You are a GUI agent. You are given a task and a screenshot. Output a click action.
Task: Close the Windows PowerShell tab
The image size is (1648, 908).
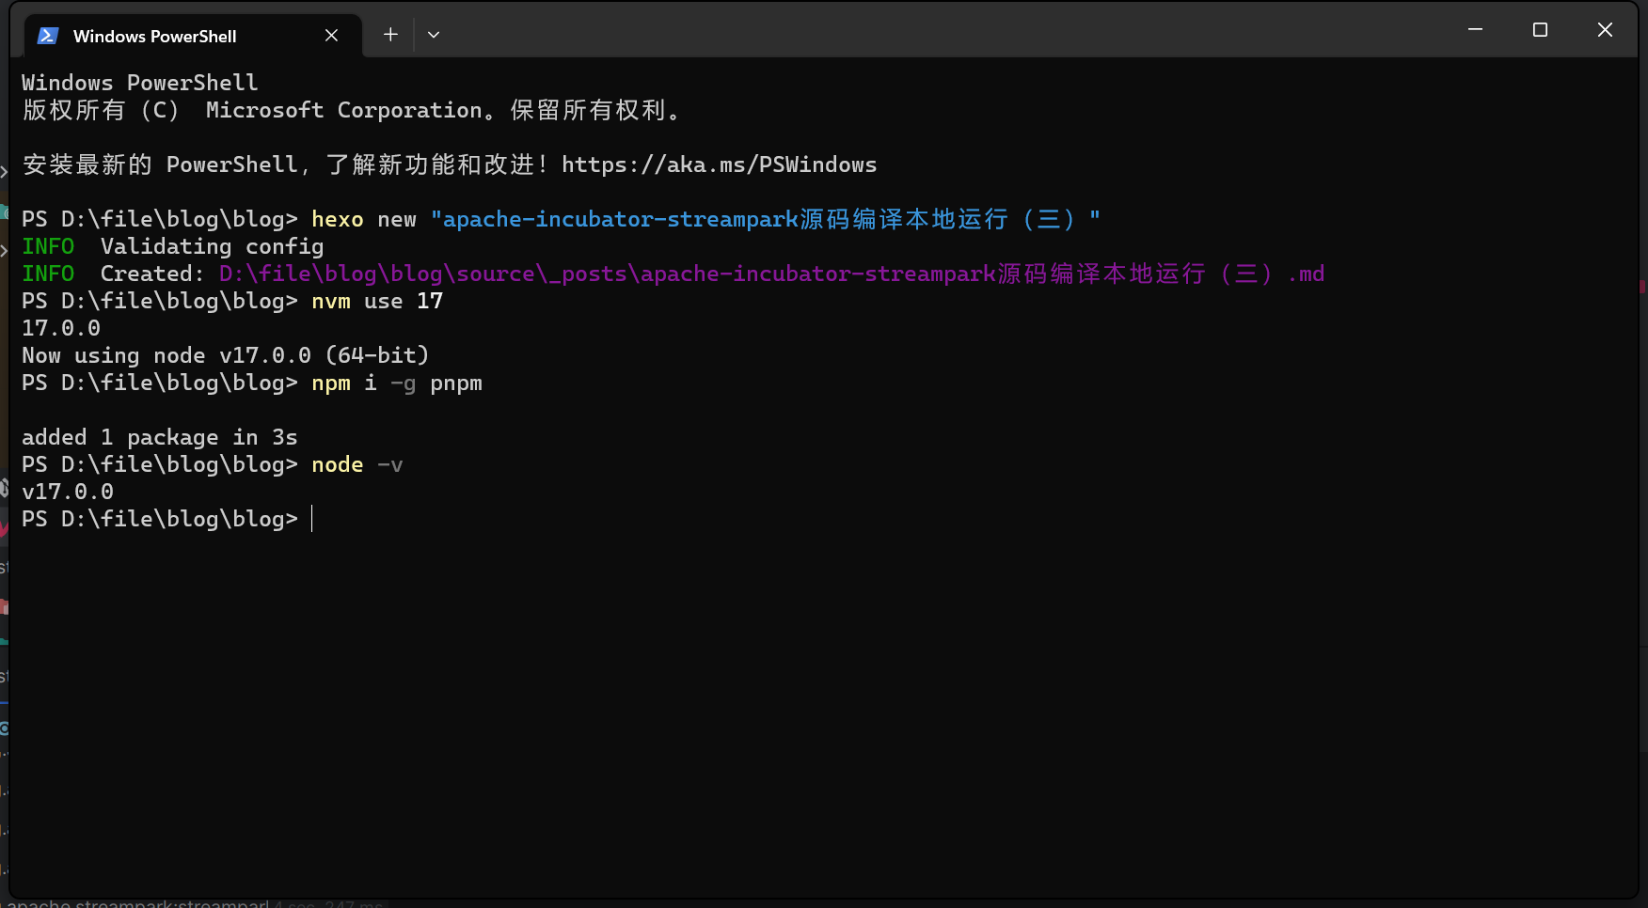coord(331,35)
